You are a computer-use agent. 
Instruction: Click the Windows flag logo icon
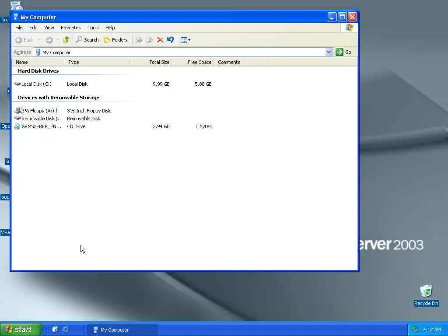pyautogui.click(x=349, y=28)
